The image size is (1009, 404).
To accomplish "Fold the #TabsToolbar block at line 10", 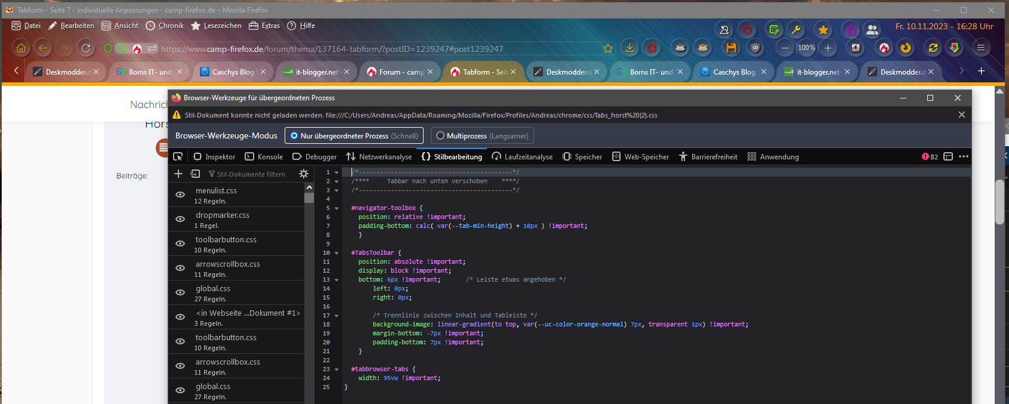I will point(337,253).
